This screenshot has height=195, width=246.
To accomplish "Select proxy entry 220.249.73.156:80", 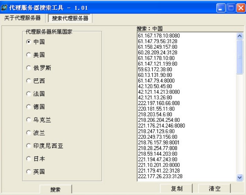I will 158,137.
